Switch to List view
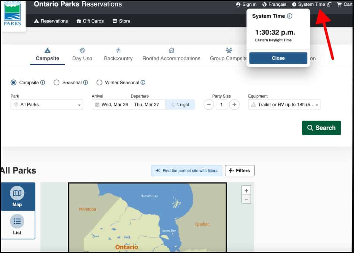 pos(18,225)
